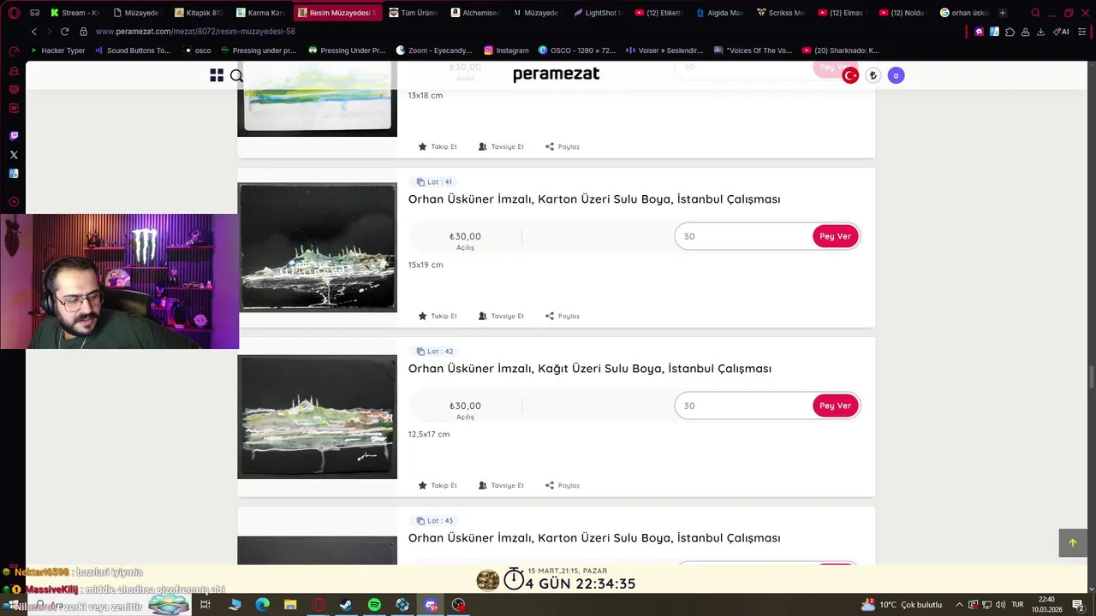Open Sound Buttons bookmark
This screenshot has height=616, width=1096.
[133, 50]
